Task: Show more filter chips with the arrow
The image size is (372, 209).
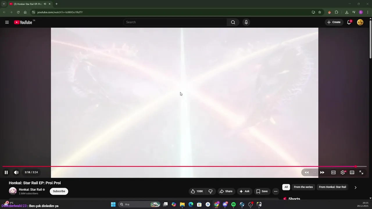Action: pos(355,187)
